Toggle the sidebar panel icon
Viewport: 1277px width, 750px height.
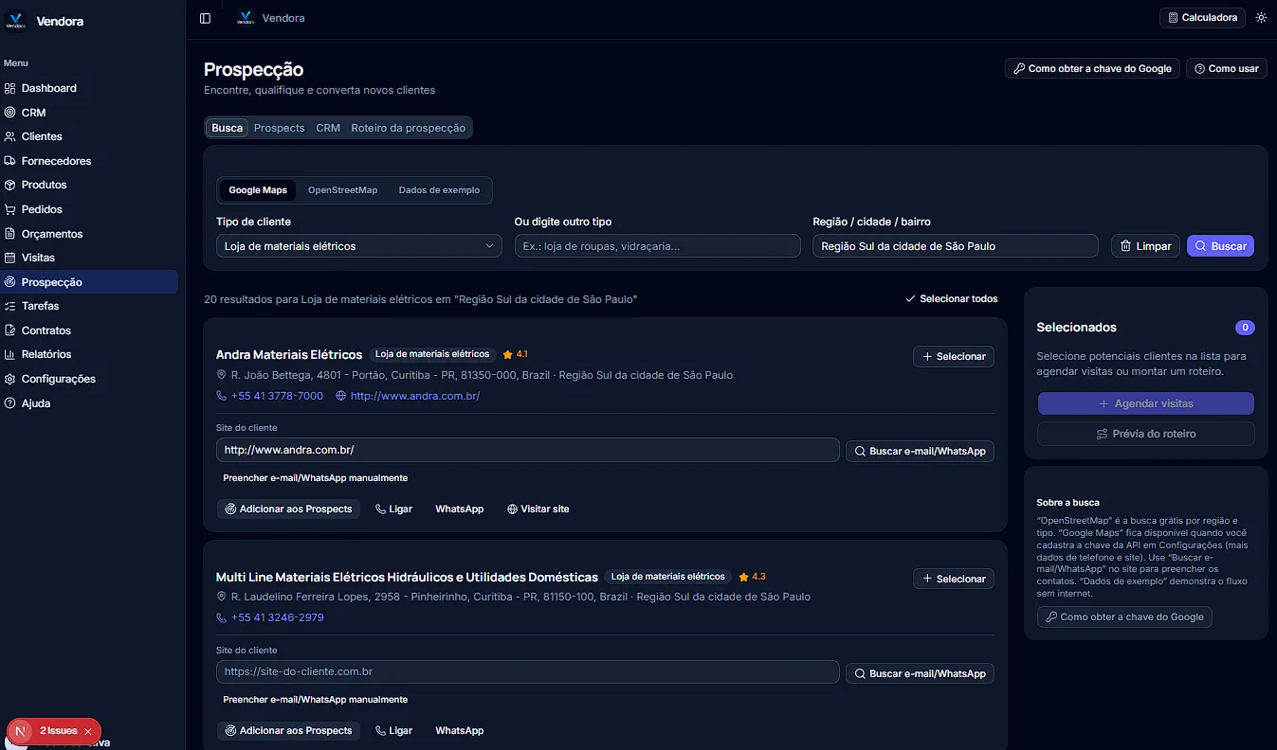pos(205,18)
